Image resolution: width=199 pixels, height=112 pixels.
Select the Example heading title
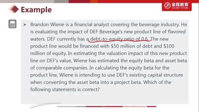(x=36, y=10)
